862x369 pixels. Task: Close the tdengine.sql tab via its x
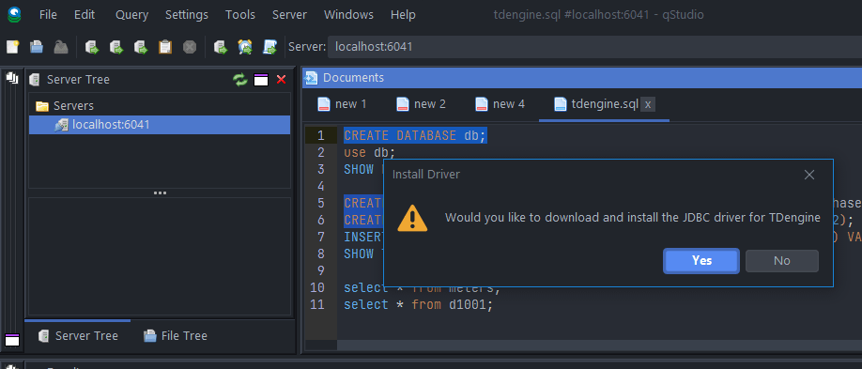[648, 104]
